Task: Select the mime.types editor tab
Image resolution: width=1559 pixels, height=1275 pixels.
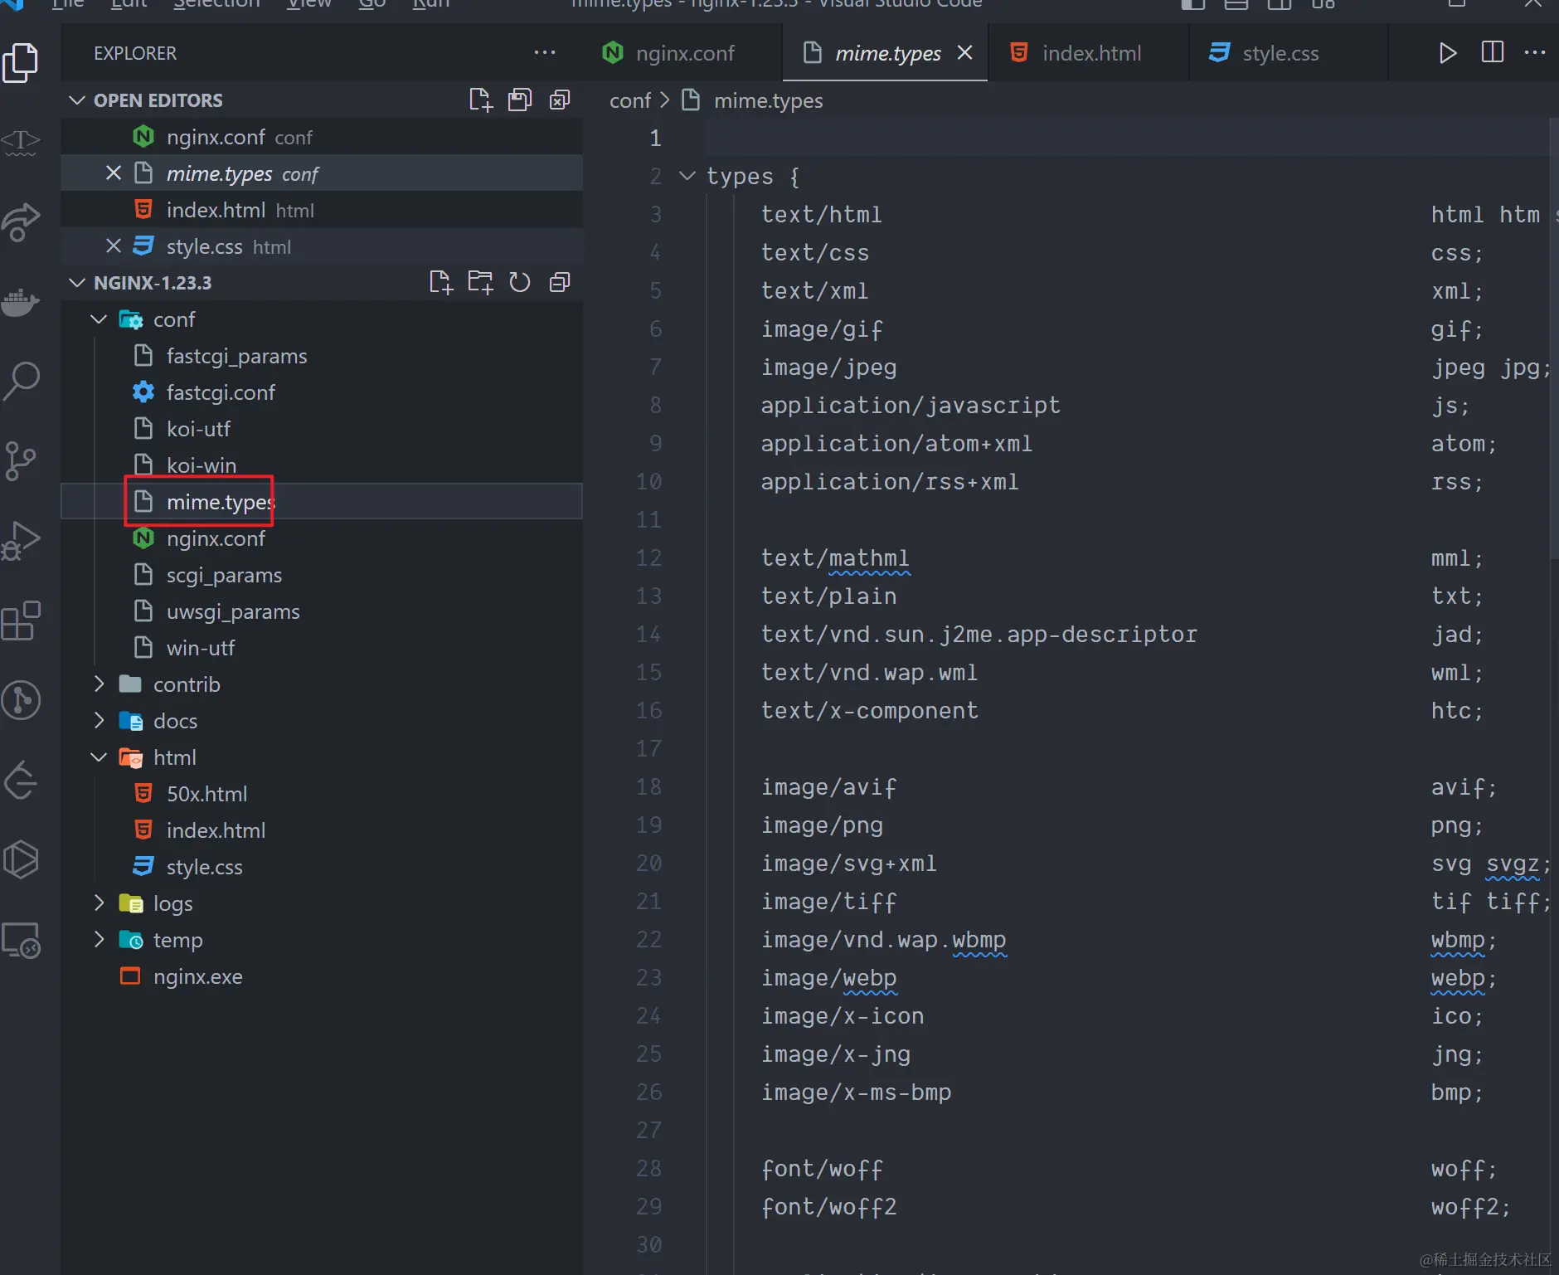Action: [885, 53]
